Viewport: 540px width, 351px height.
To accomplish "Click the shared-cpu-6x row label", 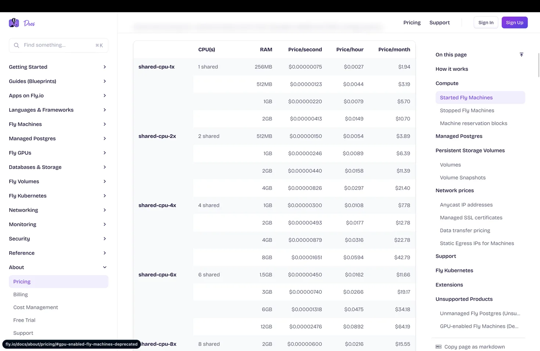I will click(157, 275).
